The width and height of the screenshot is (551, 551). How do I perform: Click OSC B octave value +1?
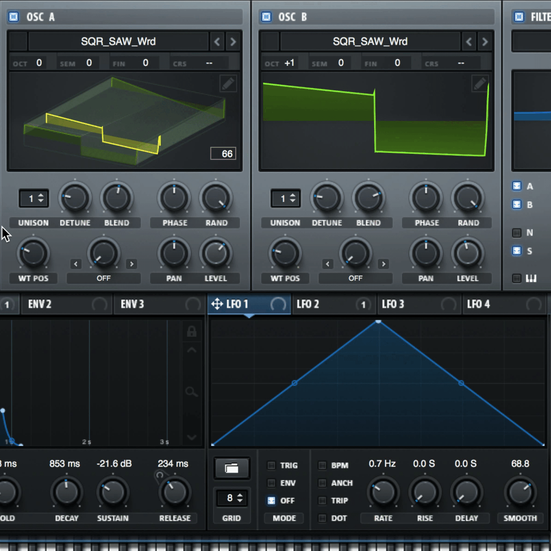pyautogui.click(x=289, y=63)
